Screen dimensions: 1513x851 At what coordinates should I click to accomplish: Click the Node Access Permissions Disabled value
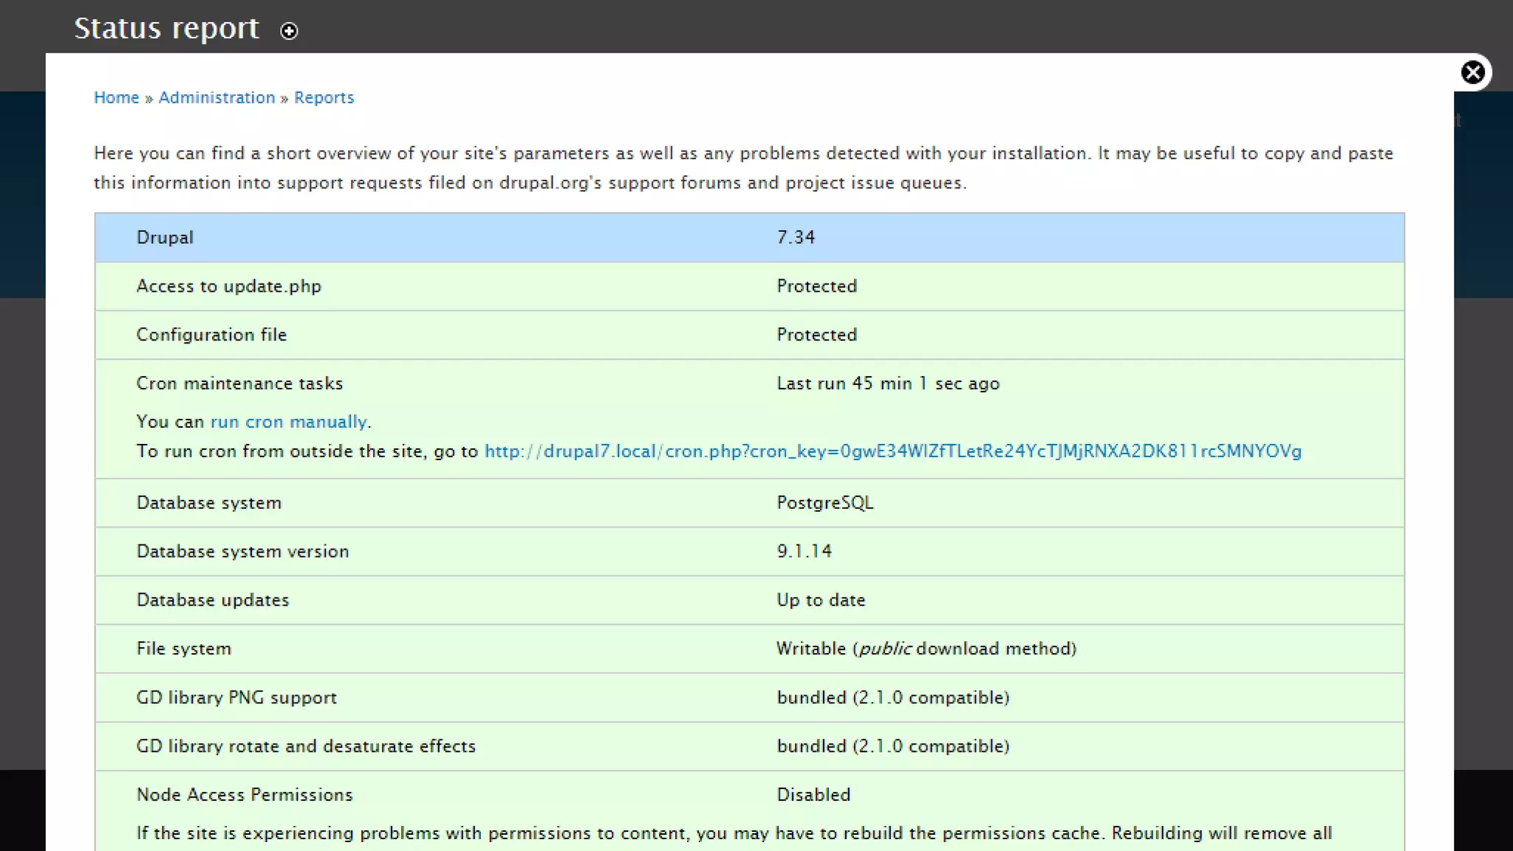(x=813, y=795)
